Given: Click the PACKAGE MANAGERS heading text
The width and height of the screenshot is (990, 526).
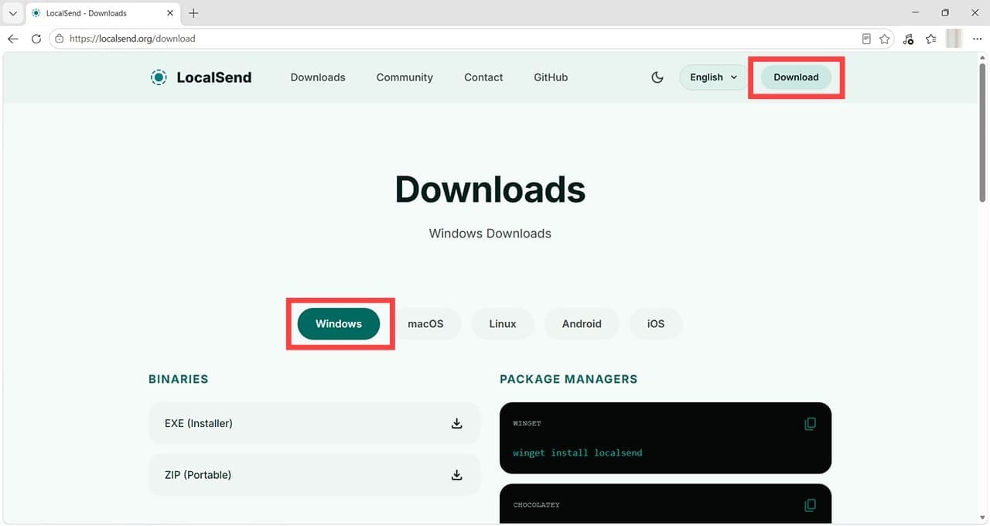Looking at the screenshot, I should pos(568,379).
